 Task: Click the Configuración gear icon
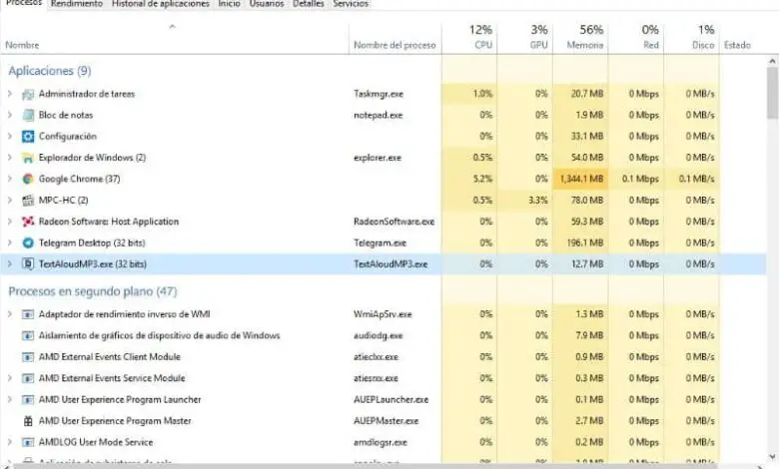pyautogui.click(x=28, y=137)
